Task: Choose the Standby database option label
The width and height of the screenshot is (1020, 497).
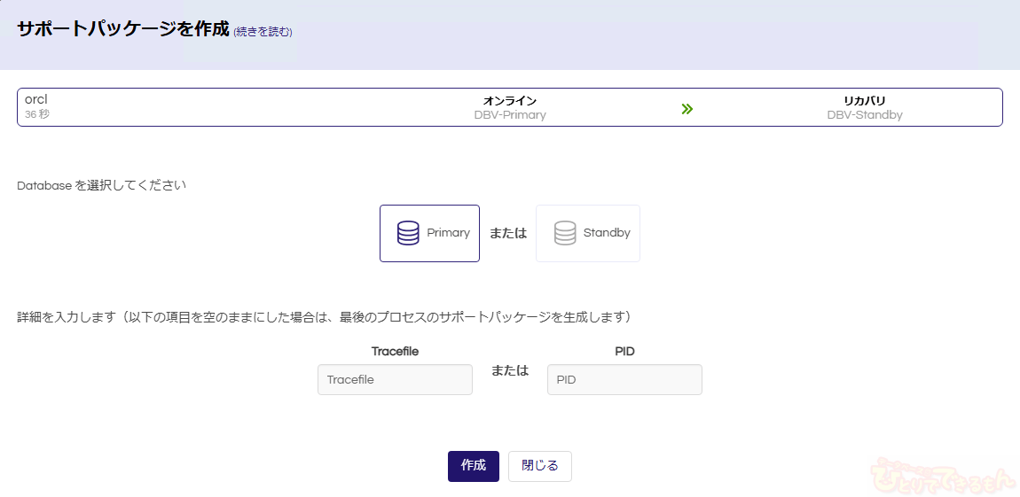Action: coord(607,233)
